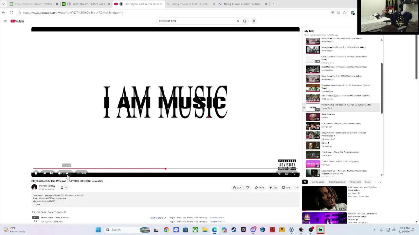419x235 pixels.
Task: Play Moneybagg Yo - Motion God from mix
Action: pyautogui.click(x=342, y=49)
